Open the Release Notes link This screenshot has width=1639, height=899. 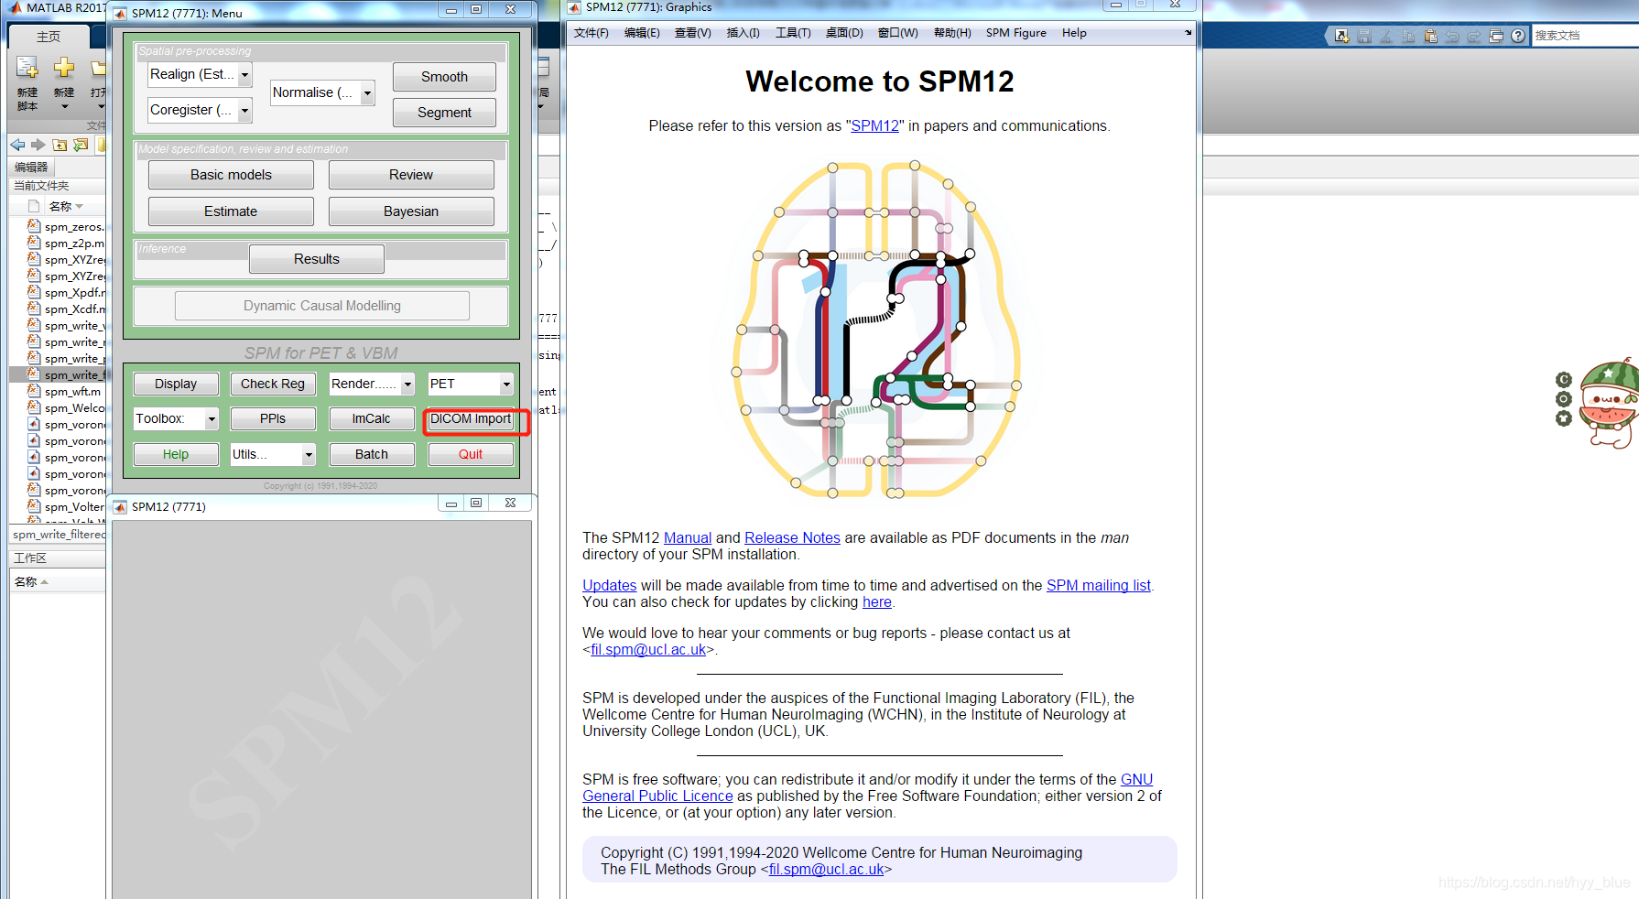pos(792,538)
